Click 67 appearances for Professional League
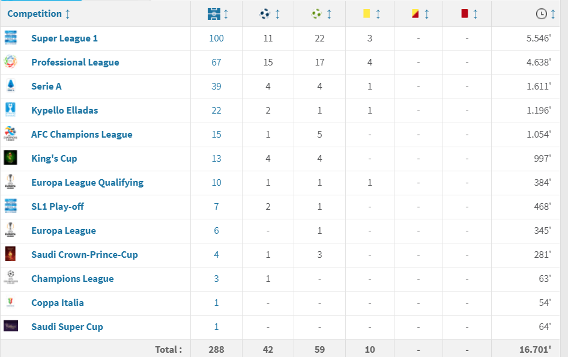 pyautogui.click(x=216, y=63)
